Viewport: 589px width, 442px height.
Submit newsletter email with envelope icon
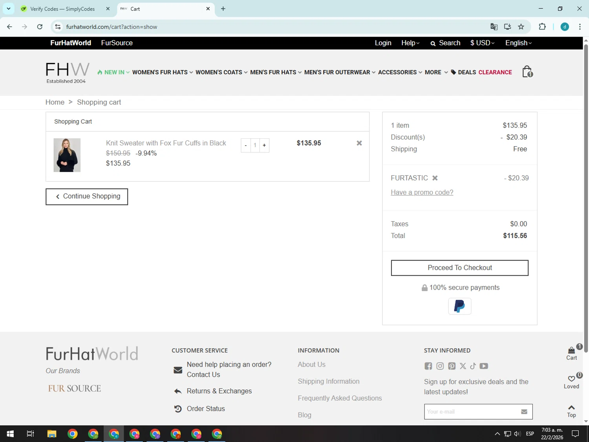click(524, 412)
